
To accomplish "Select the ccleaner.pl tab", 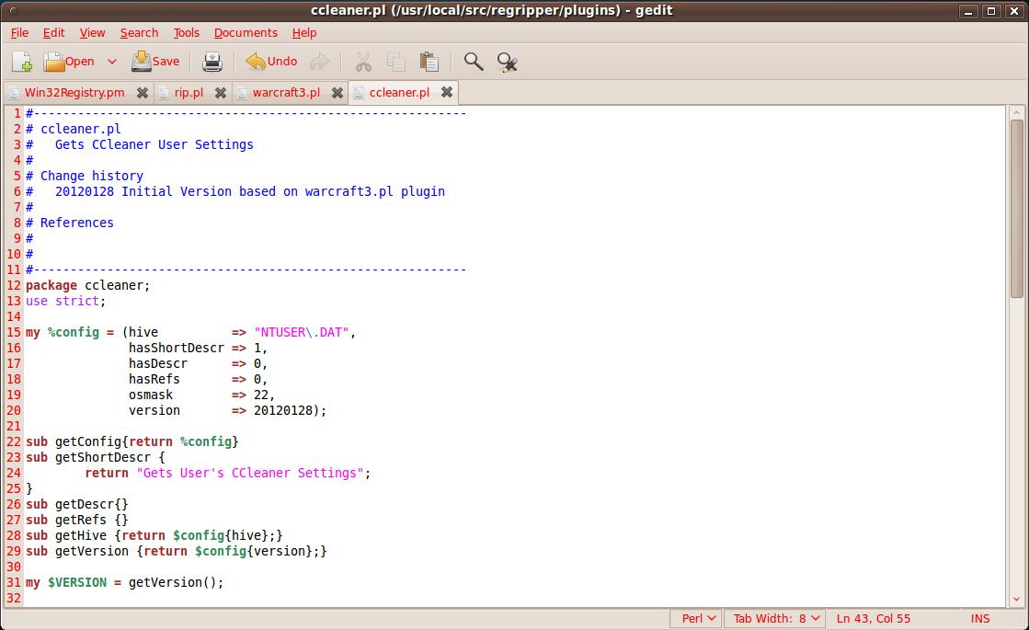I will (x=399, y=93).
